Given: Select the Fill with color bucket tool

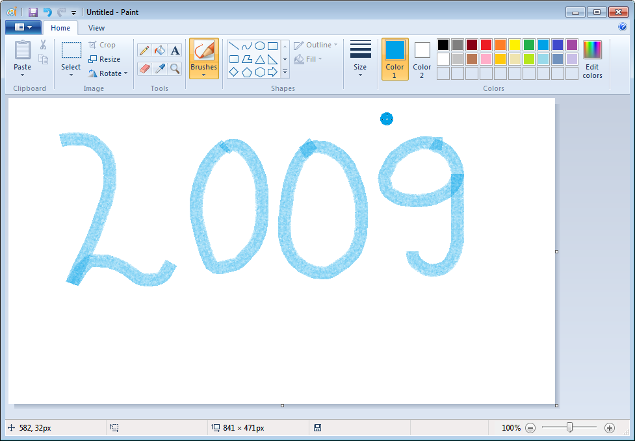Looking at the screenshot, I should (159, 49).
